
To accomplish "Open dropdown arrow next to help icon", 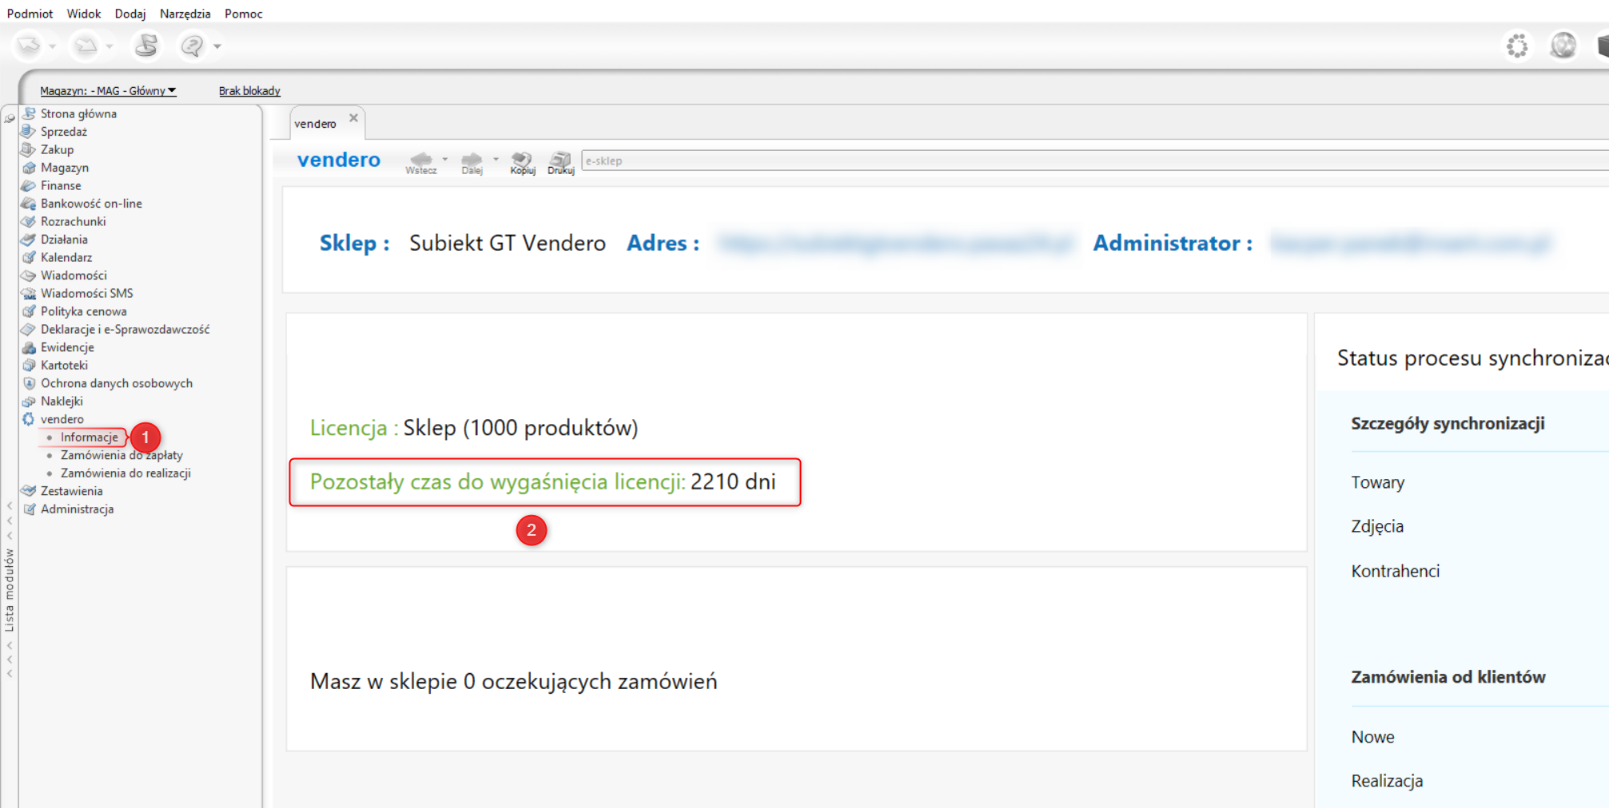I will click(217, 46).
